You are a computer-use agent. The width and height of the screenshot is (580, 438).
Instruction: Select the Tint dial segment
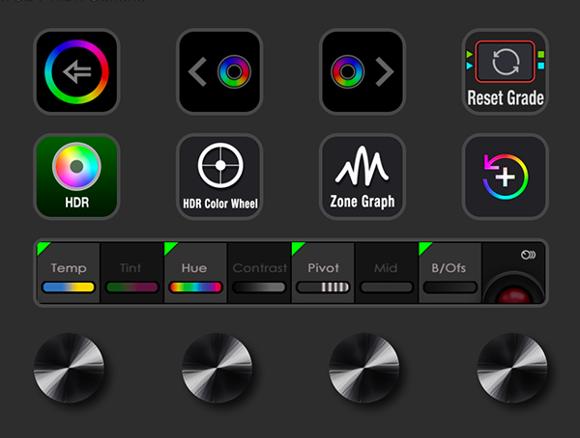tap(132, 273)
